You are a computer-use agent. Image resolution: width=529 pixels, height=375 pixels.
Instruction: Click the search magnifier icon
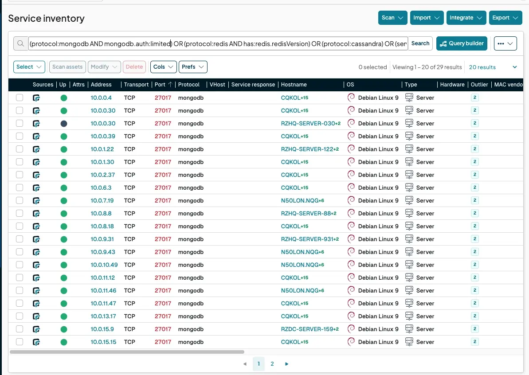pyautogui.click(x=20, y=43)
